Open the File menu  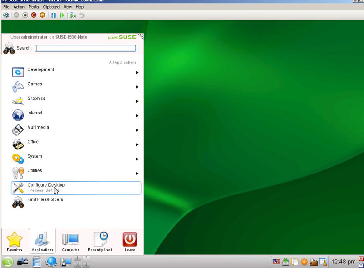6,7
